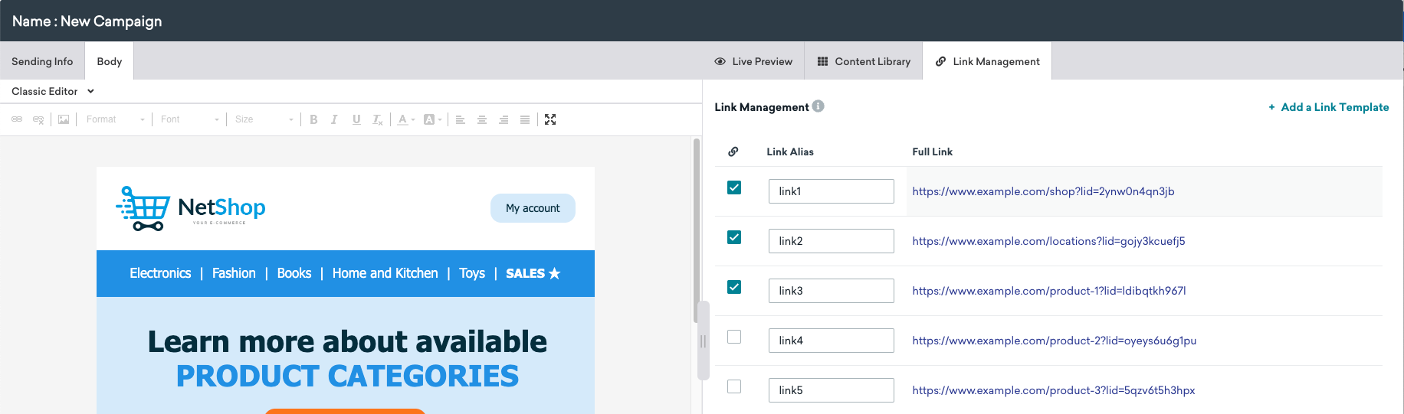Click the link3 alias input field
1404x414 pixels.
coord(832,291)
